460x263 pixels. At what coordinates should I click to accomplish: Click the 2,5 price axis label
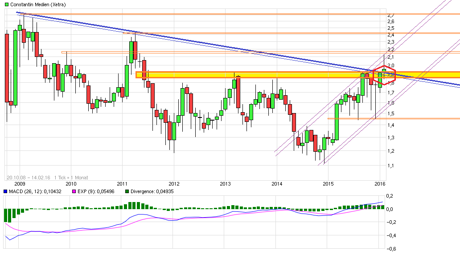391,28
